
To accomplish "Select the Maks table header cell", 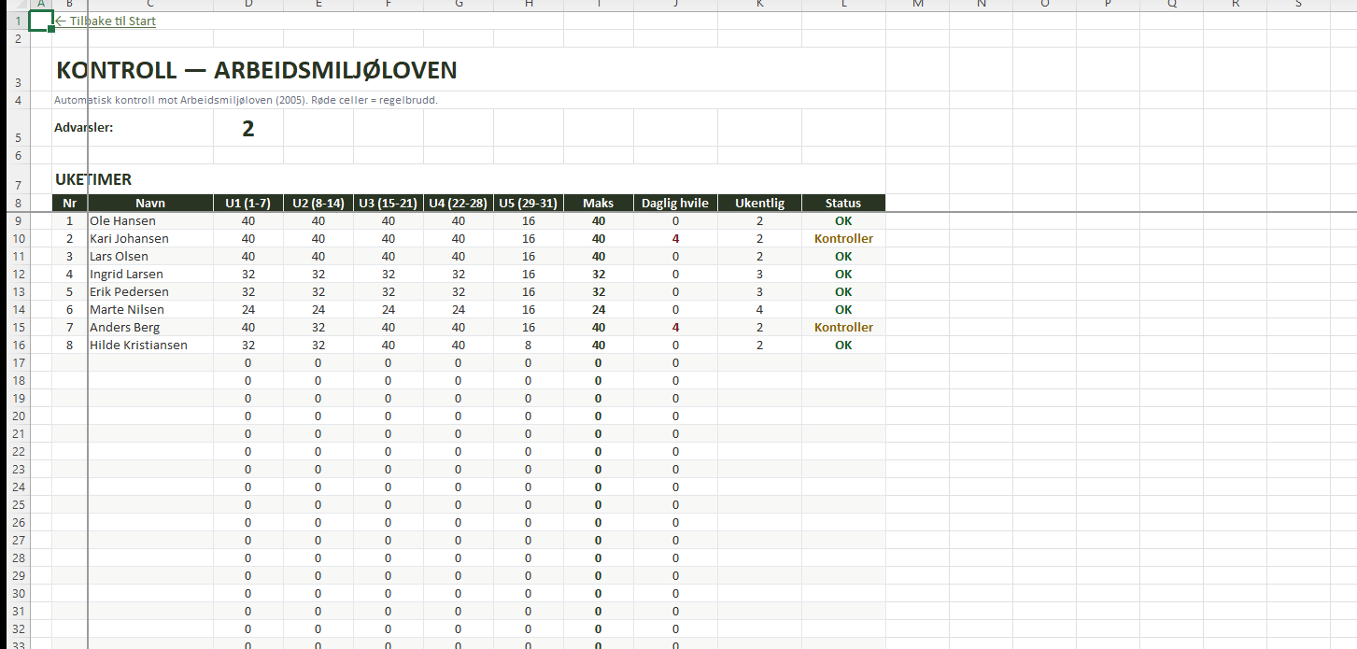I will [x=598, y=203].
